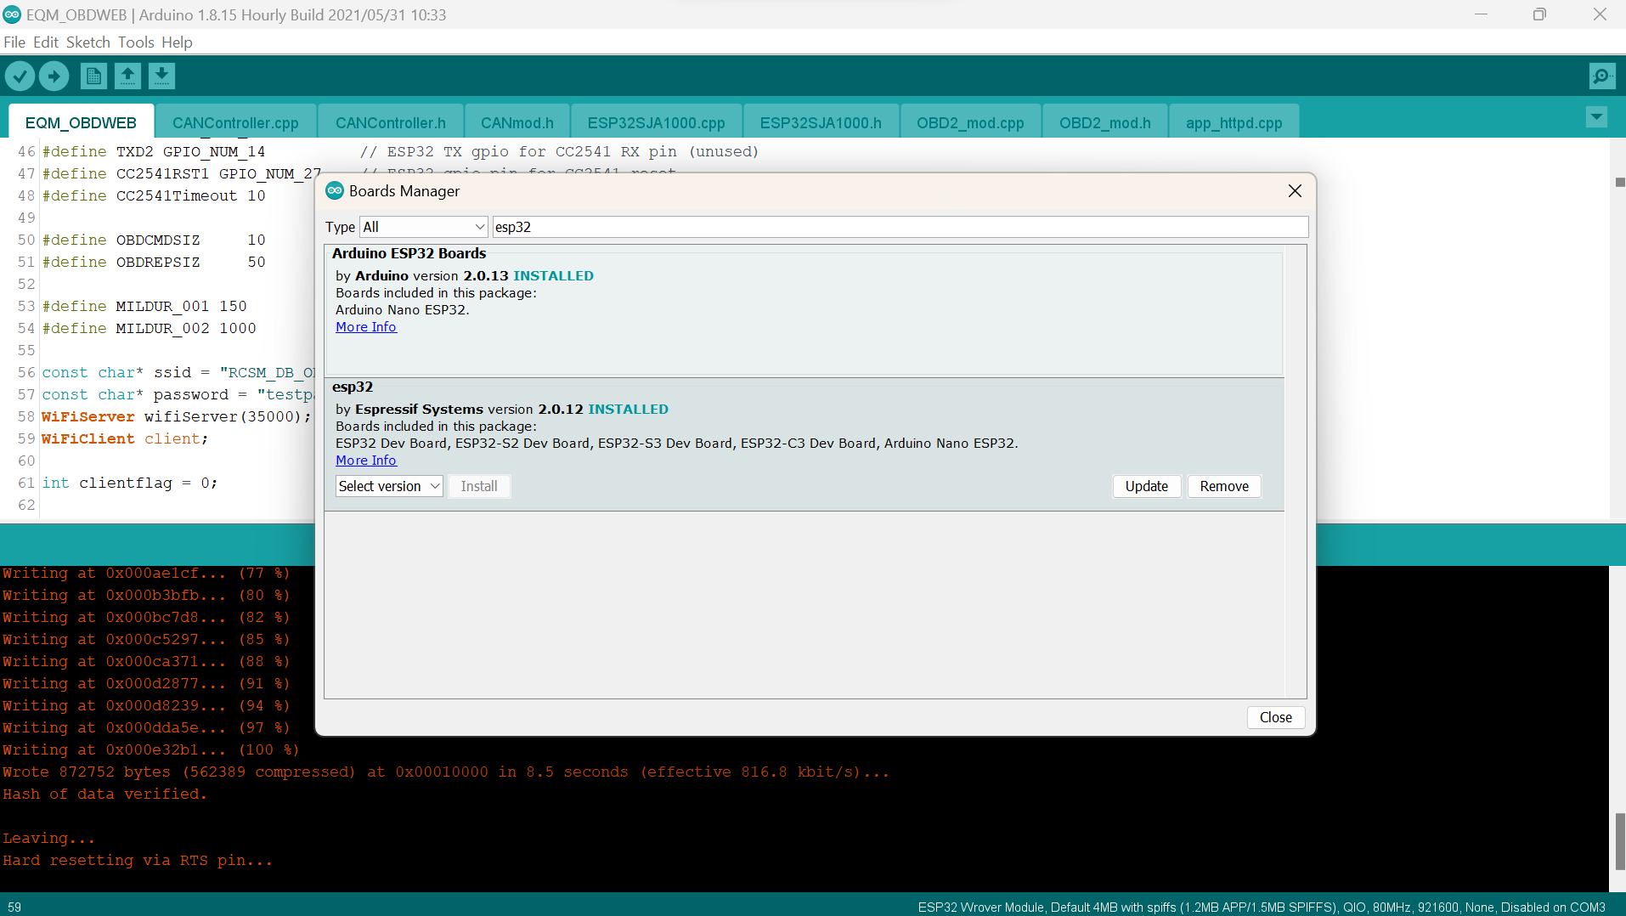The width and height of the screenshot is (1626, 916).
Task: Click the console output scrollbar thumb
Action: click(x=1620, y=841)
